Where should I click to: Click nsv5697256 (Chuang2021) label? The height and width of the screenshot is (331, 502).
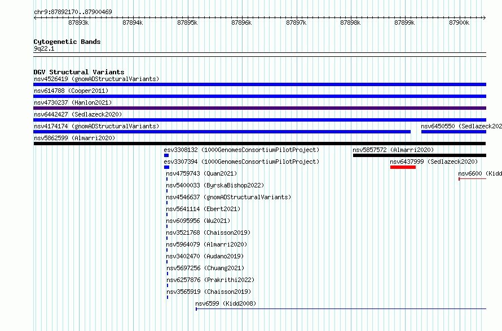[205, 268]
